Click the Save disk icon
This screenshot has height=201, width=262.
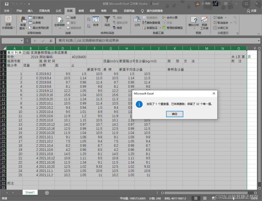click(x=7, y=4)
